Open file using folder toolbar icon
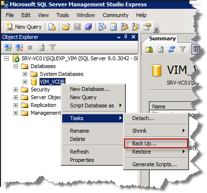 click(66, 27)
